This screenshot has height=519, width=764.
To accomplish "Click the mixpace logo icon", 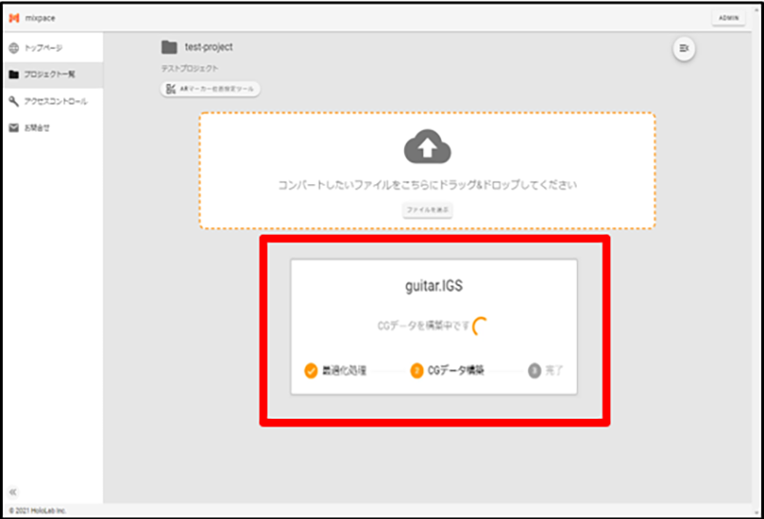I will [x=14, y=19].
